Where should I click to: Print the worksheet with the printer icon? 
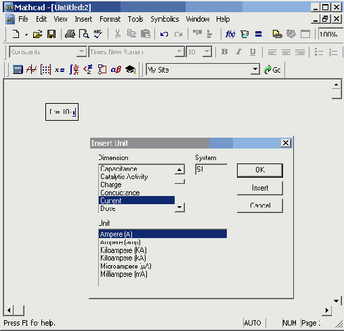(70, 34)
